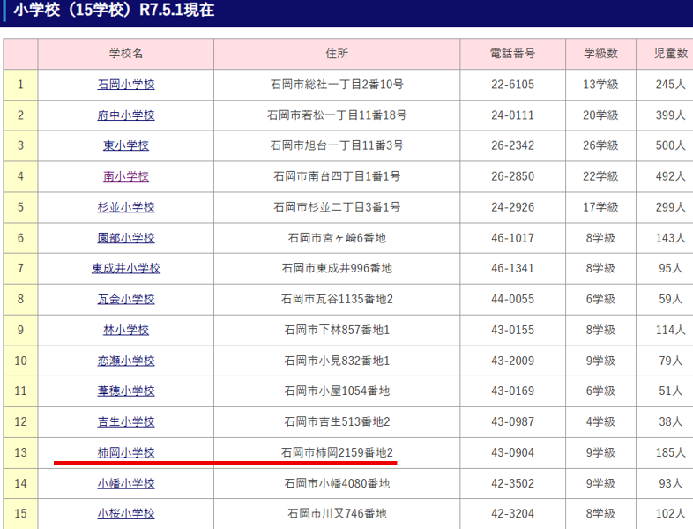Open the 吉生小学校 link
This screenshot has height=529, width=693.
[x=126, y=422]
